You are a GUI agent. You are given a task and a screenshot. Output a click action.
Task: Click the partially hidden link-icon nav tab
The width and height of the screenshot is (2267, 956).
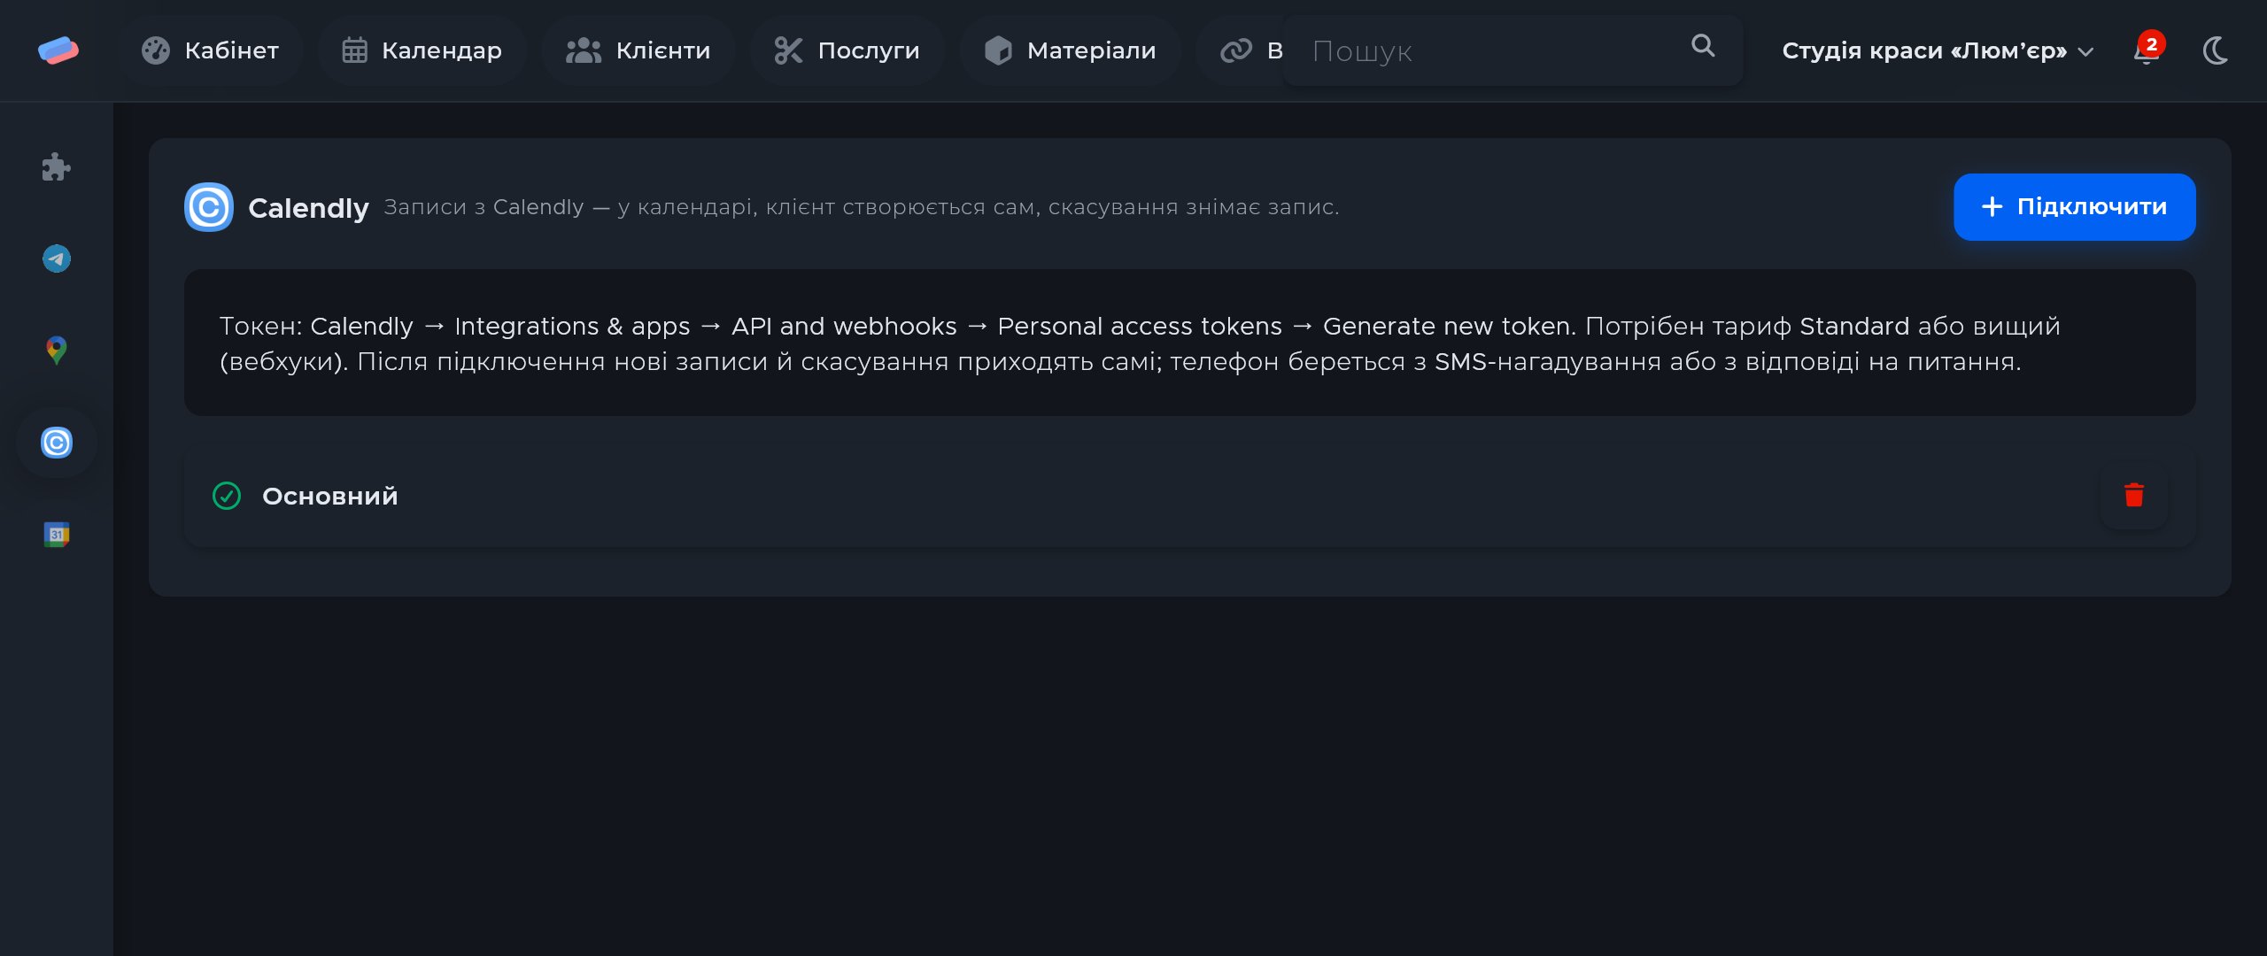click(x=1240, y=50)
